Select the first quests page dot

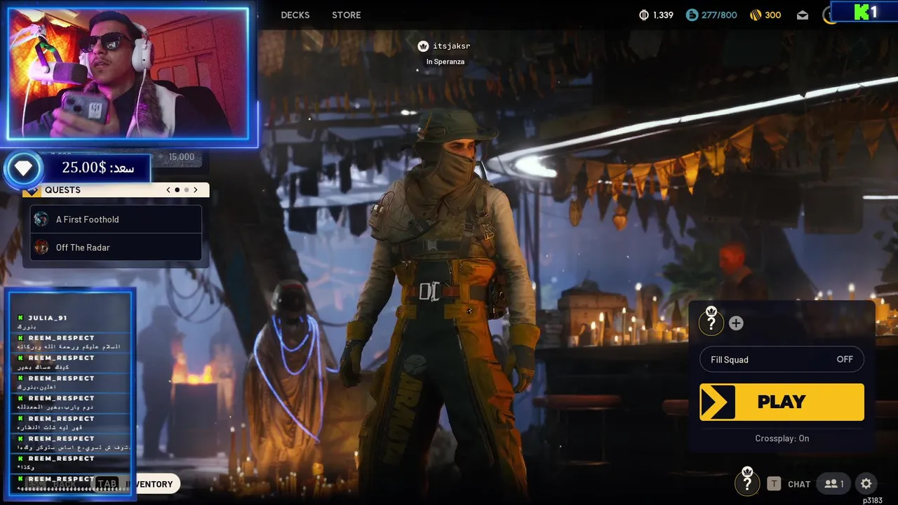[177, 190]
